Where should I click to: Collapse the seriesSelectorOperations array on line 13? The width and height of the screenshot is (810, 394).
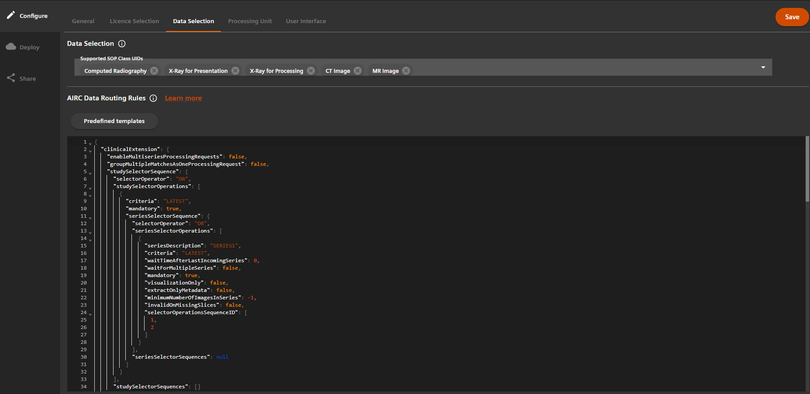(x=90, y=232)
